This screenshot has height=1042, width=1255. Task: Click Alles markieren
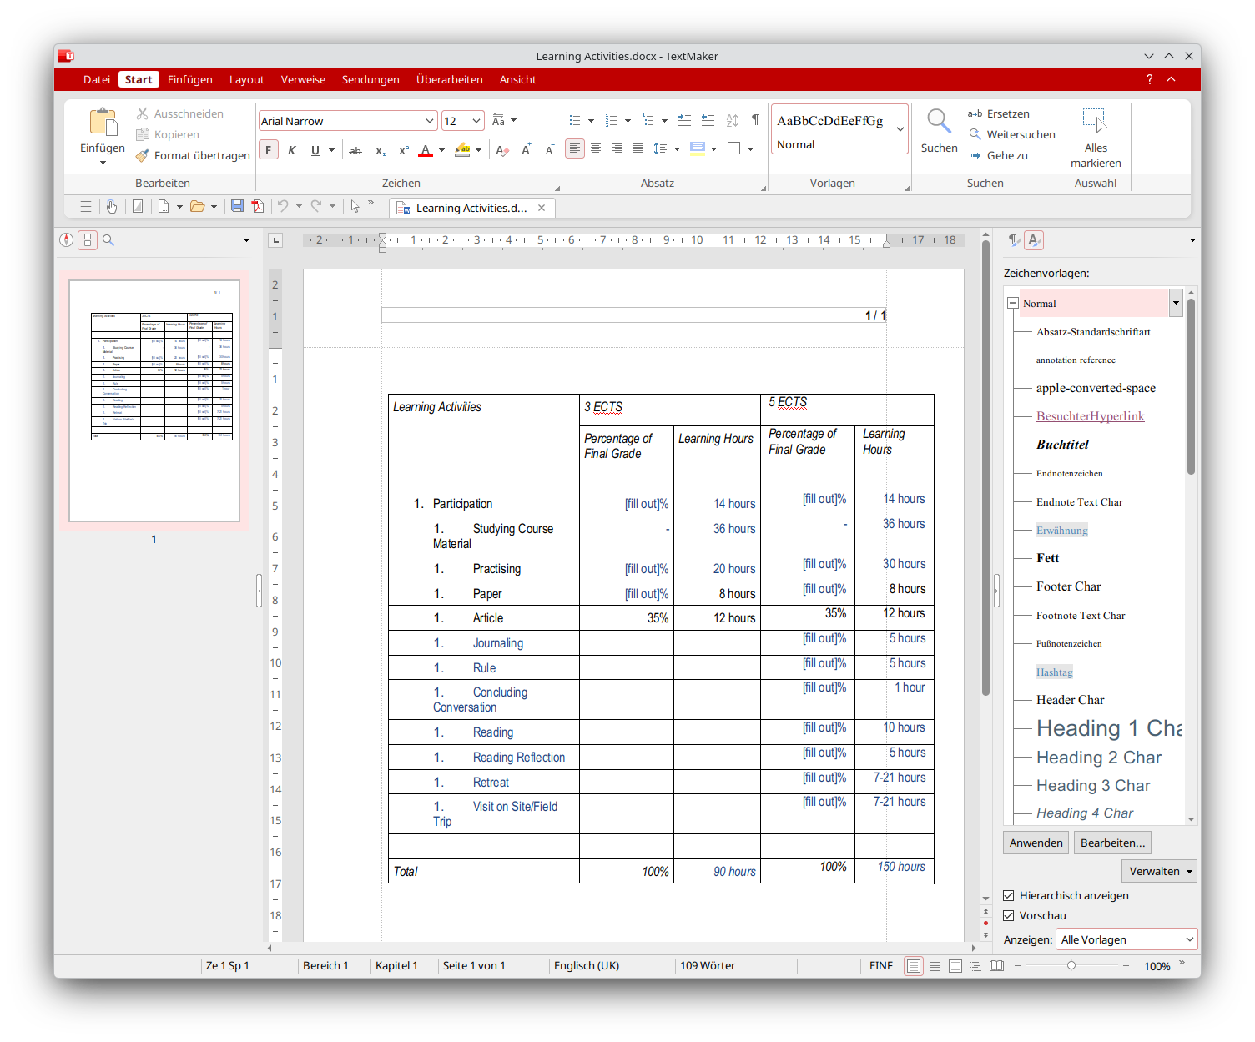(x=1096, y=138)
